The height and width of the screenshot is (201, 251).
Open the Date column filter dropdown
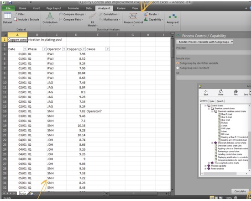25,49
